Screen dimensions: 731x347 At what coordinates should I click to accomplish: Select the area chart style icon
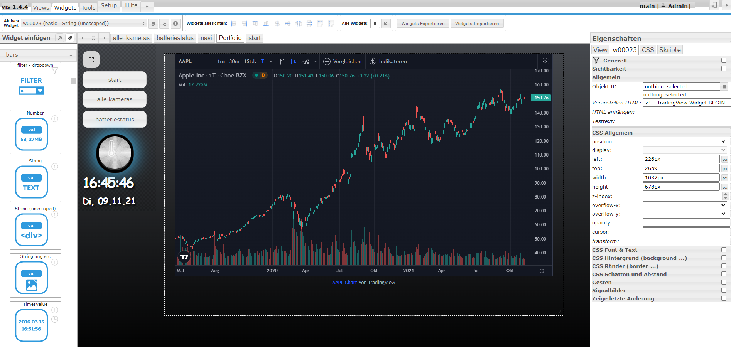(305, 61)
